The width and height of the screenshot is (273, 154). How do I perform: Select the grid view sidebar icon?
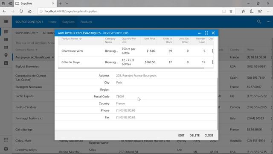tap(6, 32)
